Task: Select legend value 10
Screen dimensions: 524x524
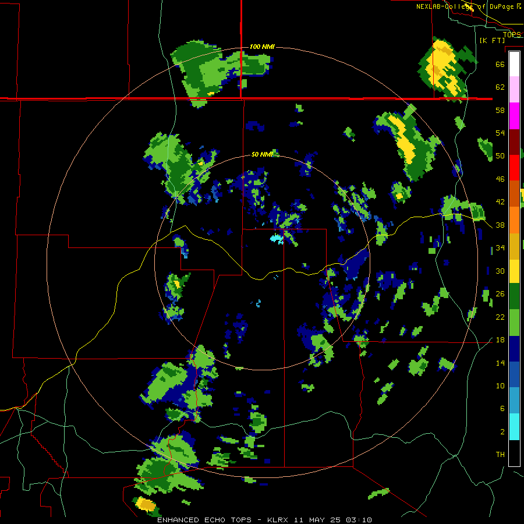Action: point(500,385)
